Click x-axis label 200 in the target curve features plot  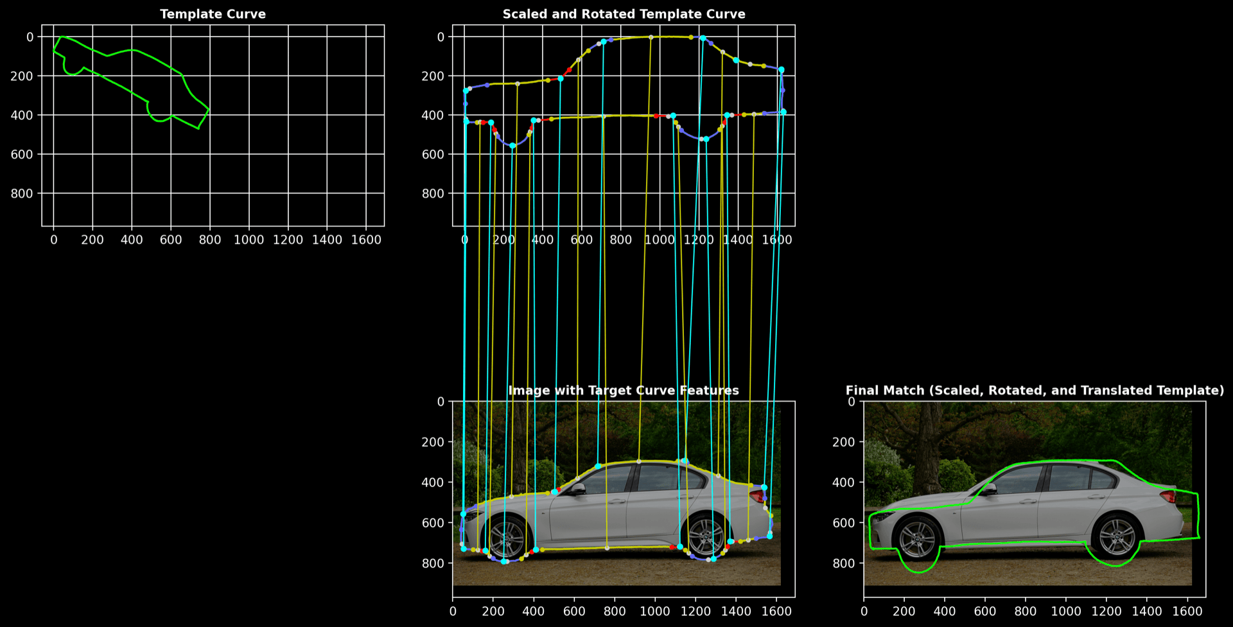[x=493, y=611]
